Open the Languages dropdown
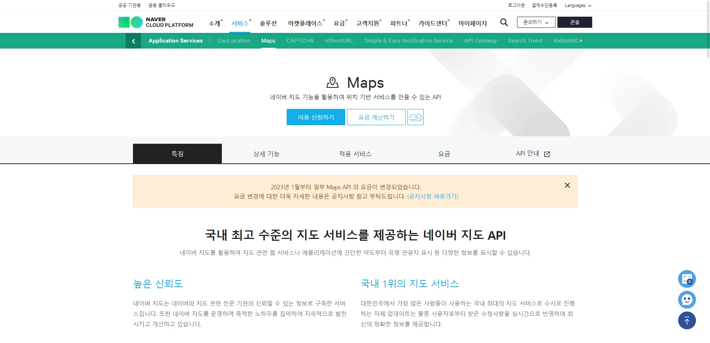710x343 pixels. (578, 6)
